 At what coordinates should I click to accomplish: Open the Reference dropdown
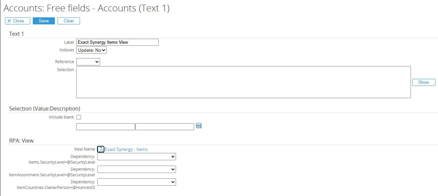pyautogui.click(x=88, y=61)
